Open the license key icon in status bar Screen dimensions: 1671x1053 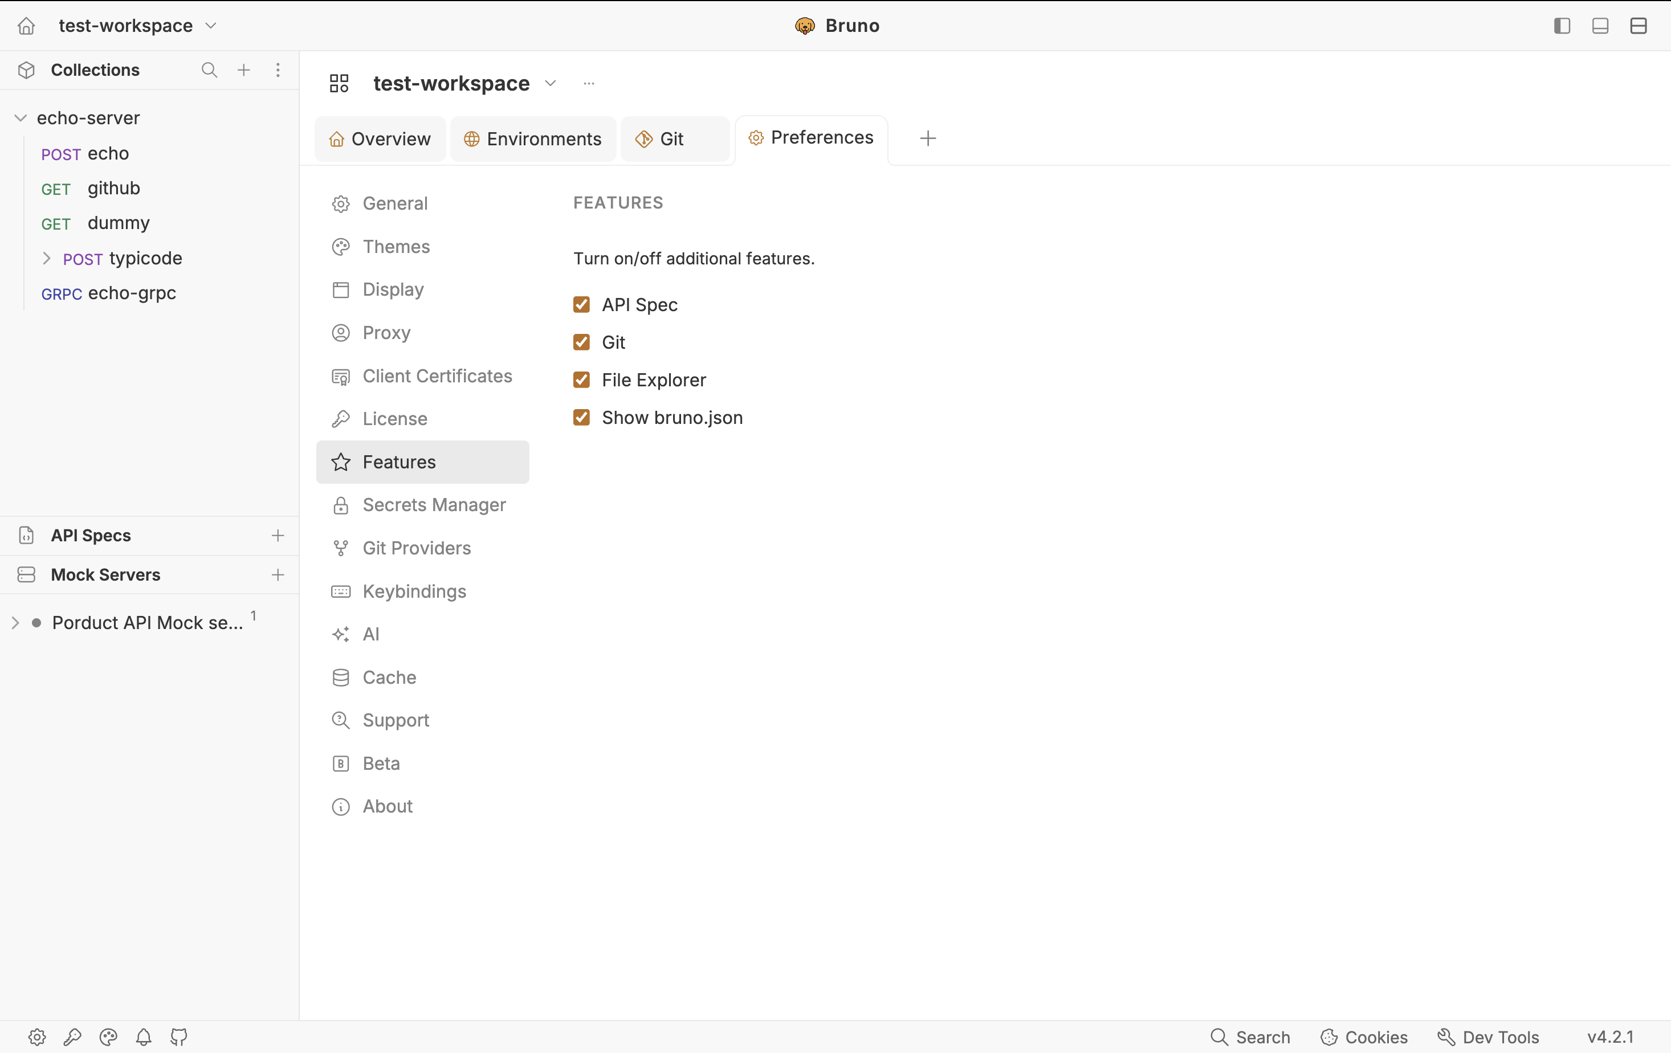pyautogui.click(x=72, y=1037)
